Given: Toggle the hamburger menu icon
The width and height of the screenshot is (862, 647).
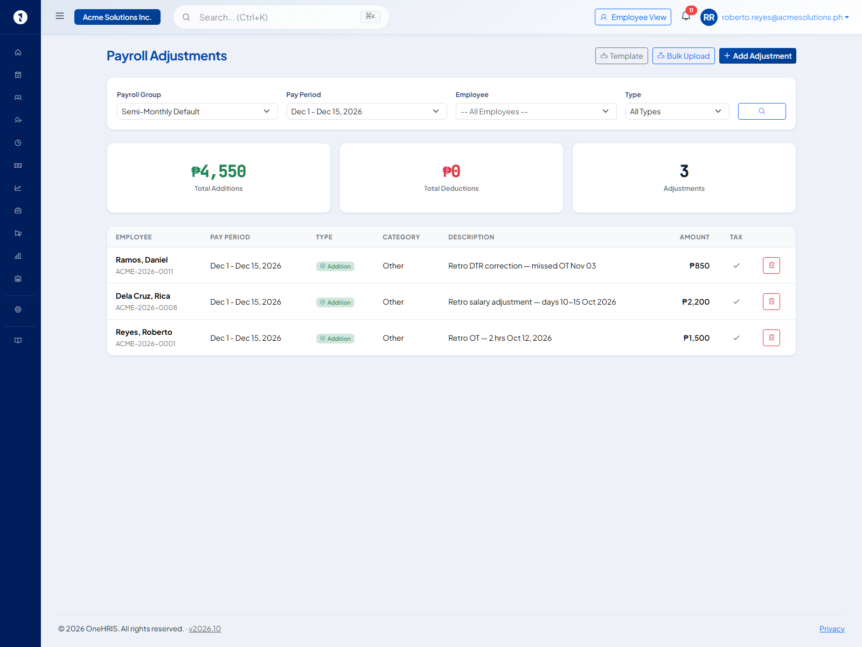Looking at the screenshot, I should click(60, 16).
